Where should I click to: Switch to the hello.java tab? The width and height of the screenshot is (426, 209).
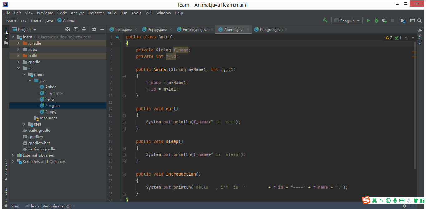coord(123,30)
